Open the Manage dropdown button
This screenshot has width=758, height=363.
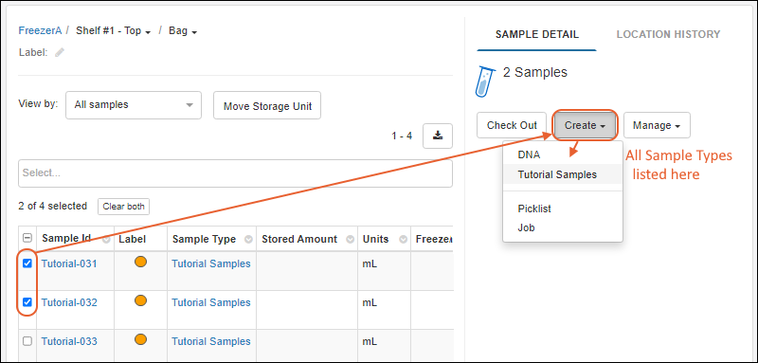(657, 125)
